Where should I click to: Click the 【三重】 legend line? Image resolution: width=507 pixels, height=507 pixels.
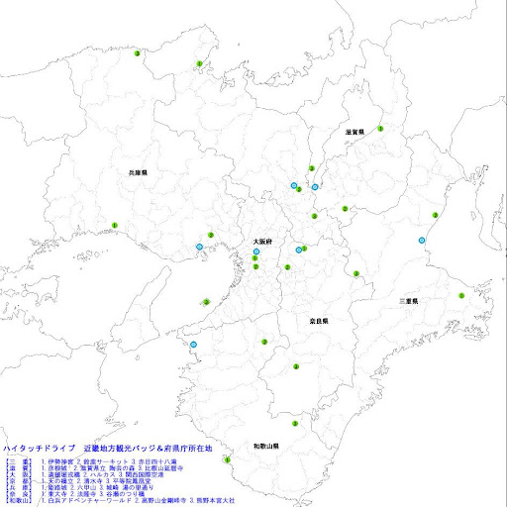point(91,461)
